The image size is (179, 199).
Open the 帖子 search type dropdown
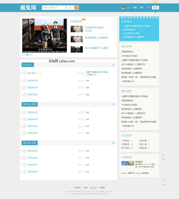(x=71, y=8)
